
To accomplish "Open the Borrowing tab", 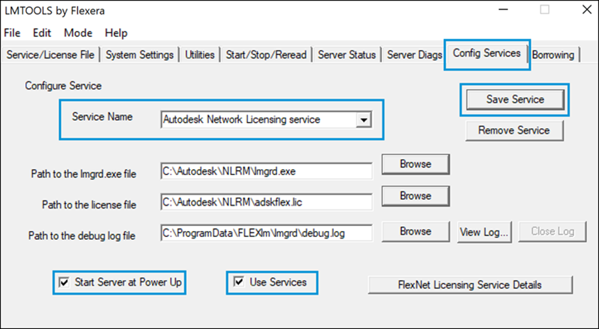I will (553, 55).
